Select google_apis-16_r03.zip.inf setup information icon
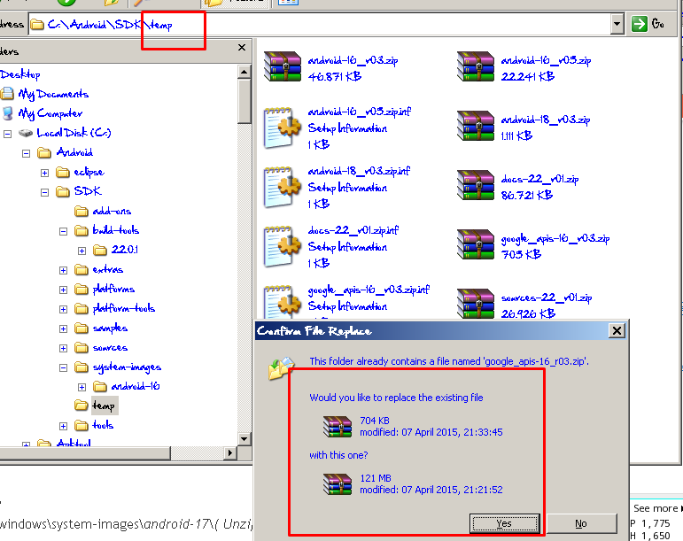 click(283, 302)
